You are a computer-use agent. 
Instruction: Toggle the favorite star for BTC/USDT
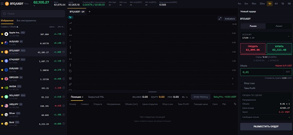click(2, 52)
